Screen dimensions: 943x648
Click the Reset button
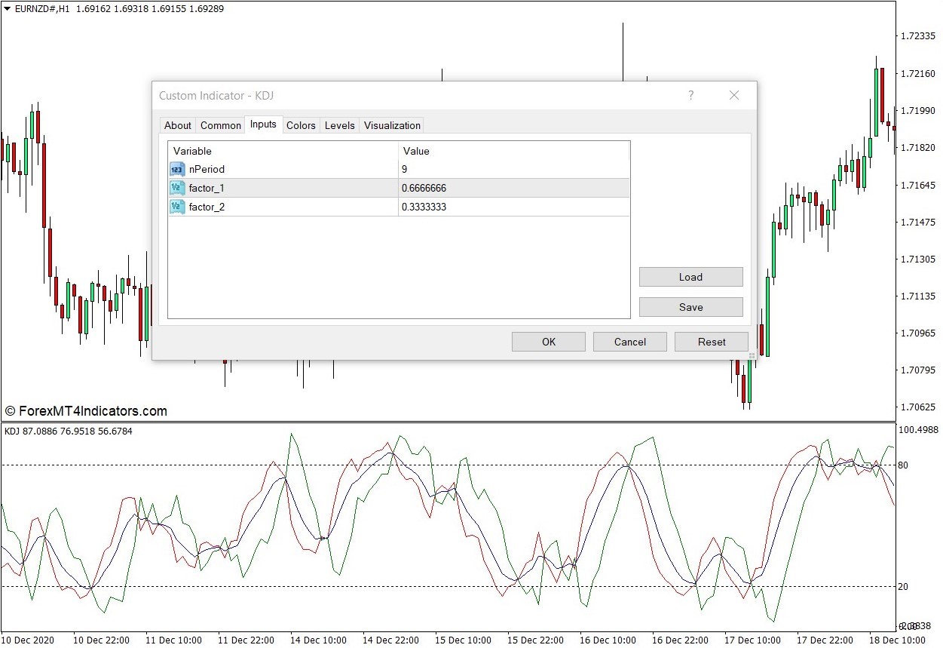pos(712,342)
